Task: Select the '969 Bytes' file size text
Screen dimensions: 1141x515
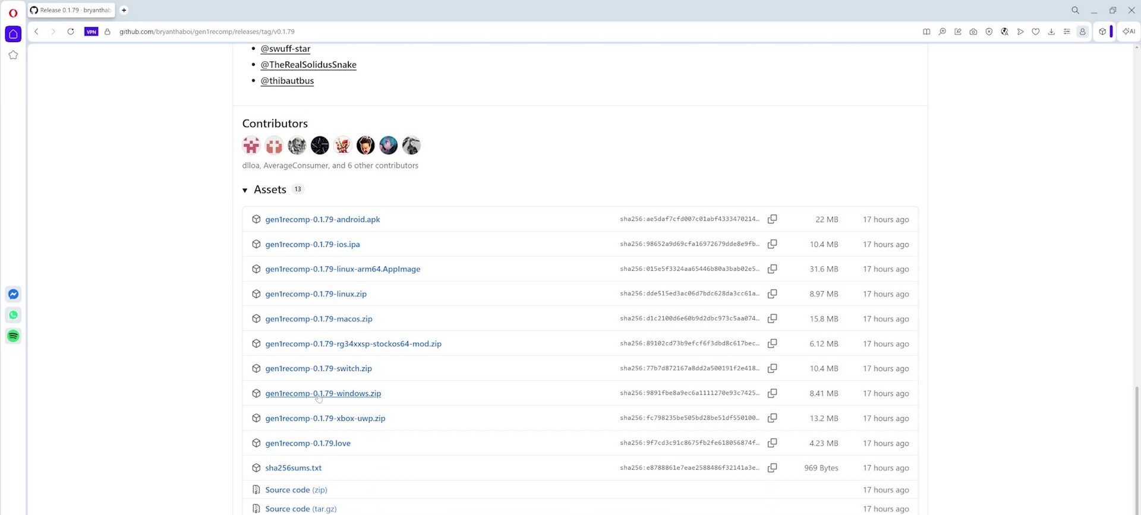Action: coord(821,468)
